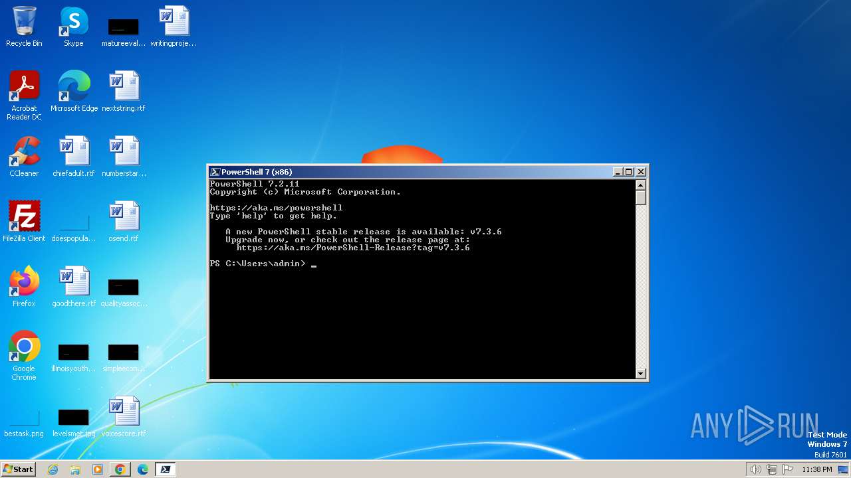Open the Start menu
The width and height of the screenshot is (851, 478).
click(19, 469)
